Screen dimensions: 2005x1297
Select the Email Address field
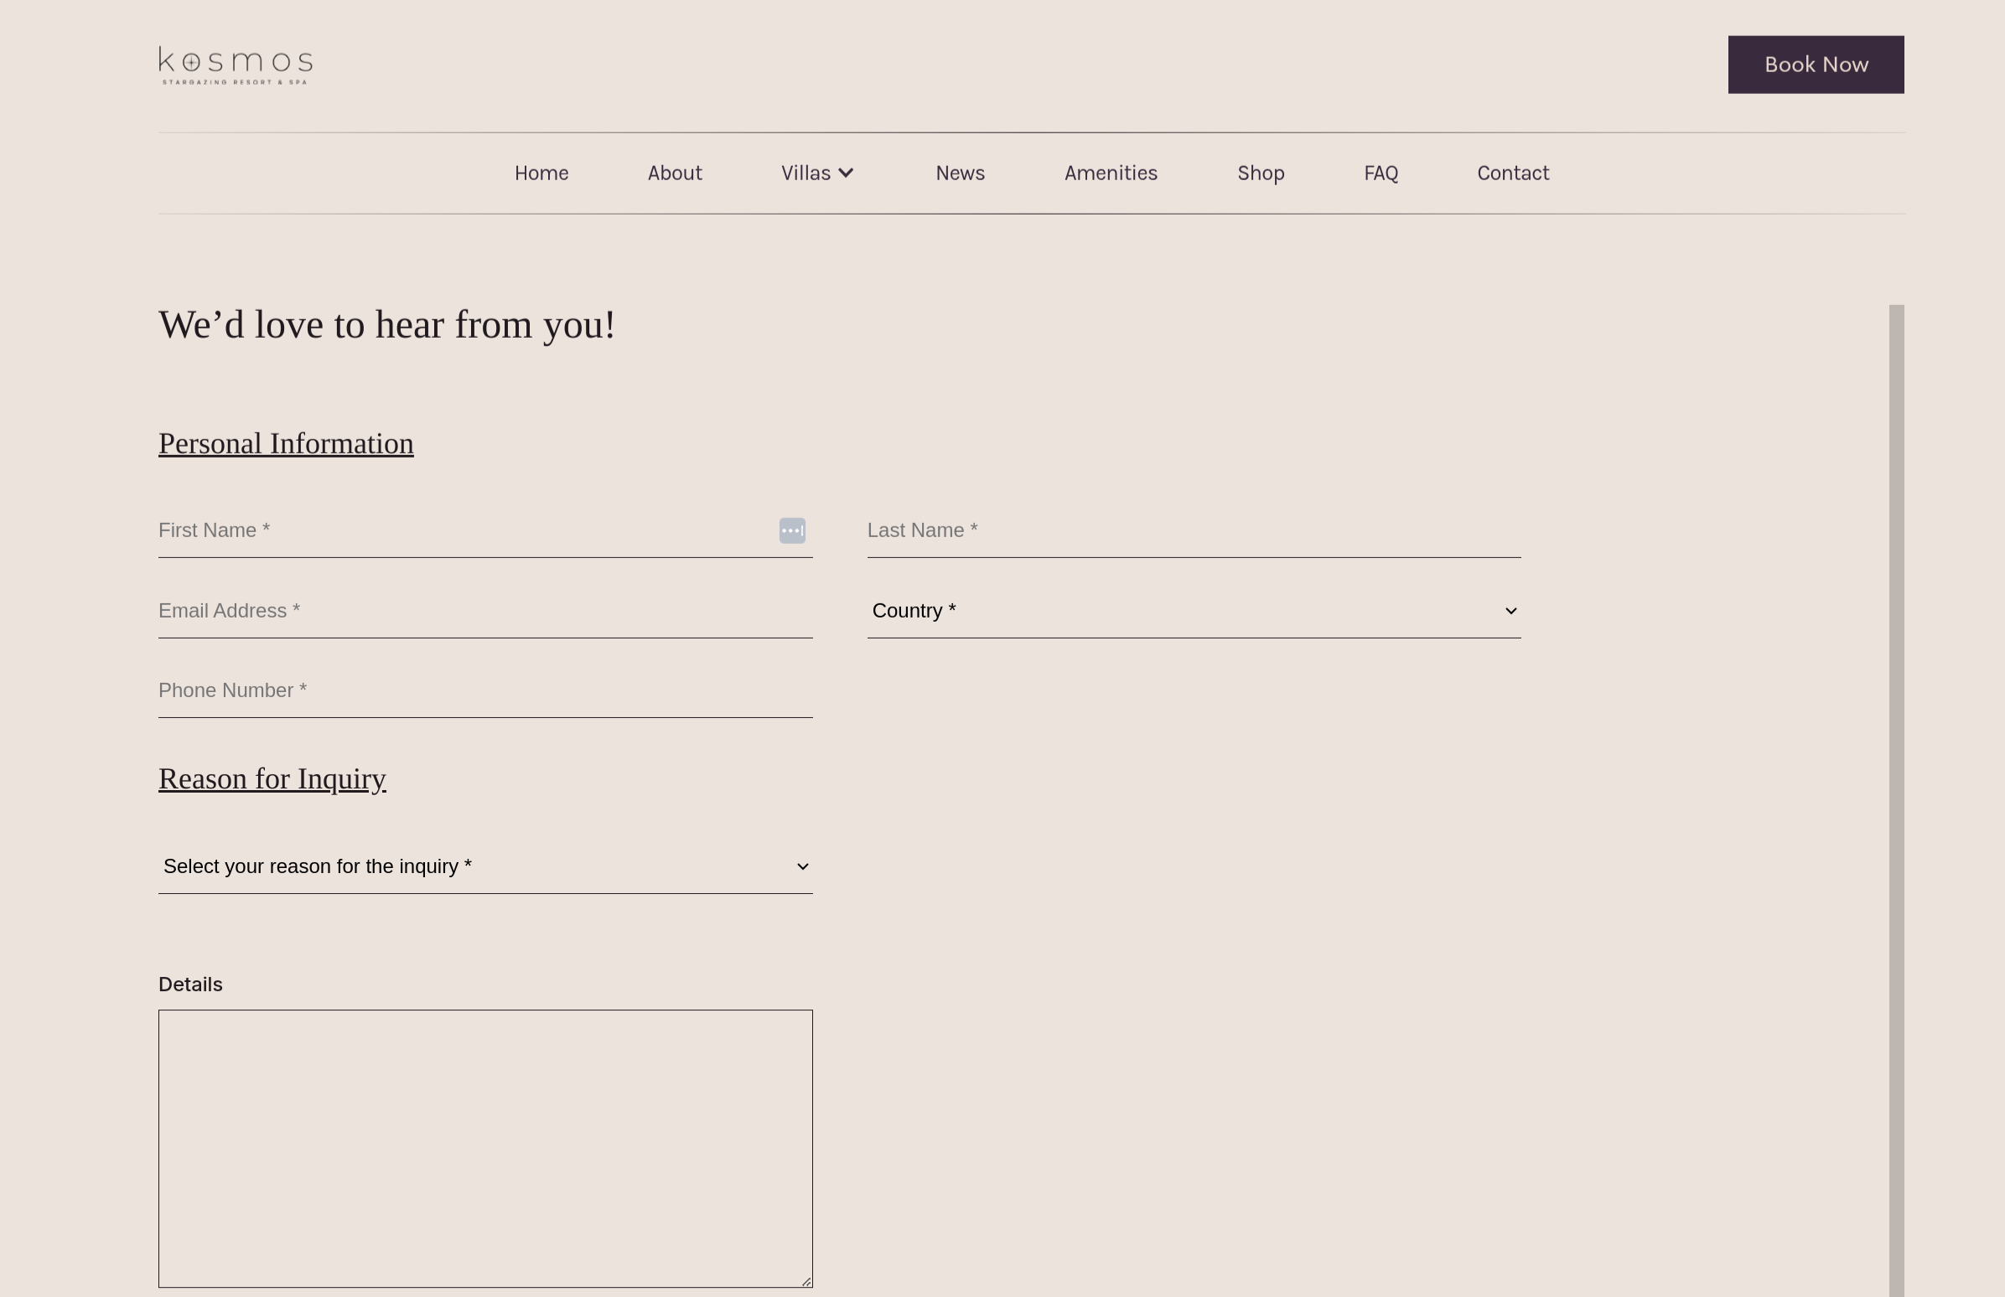pos(485,612)
